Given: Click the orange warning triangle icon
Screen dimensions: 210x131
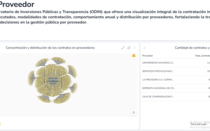Looking at the screenshot, I should tap(134, 55).
